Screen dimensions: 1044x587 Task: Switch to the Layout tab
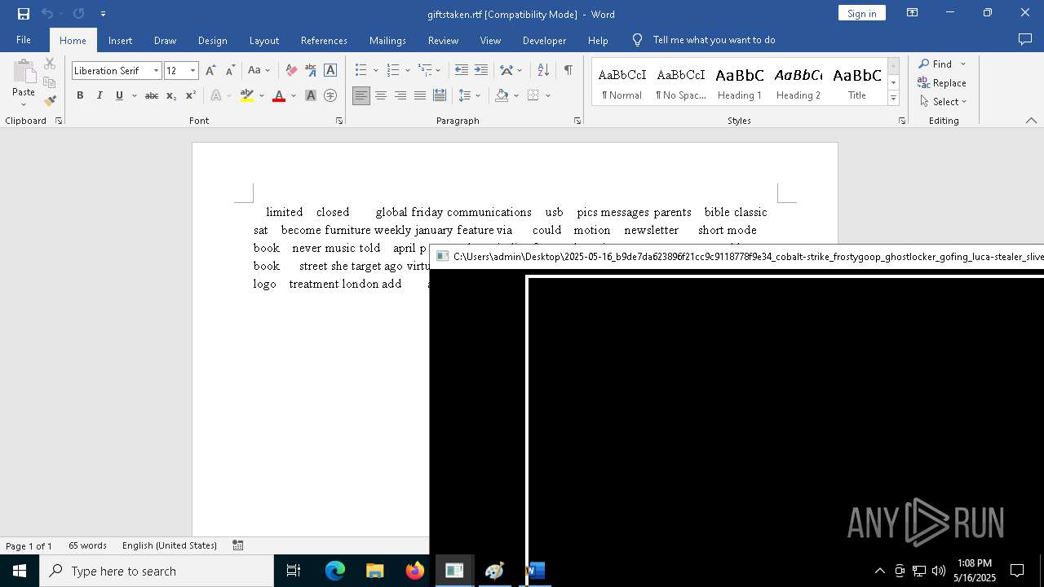pyautogui.click(x=263, y=40)
